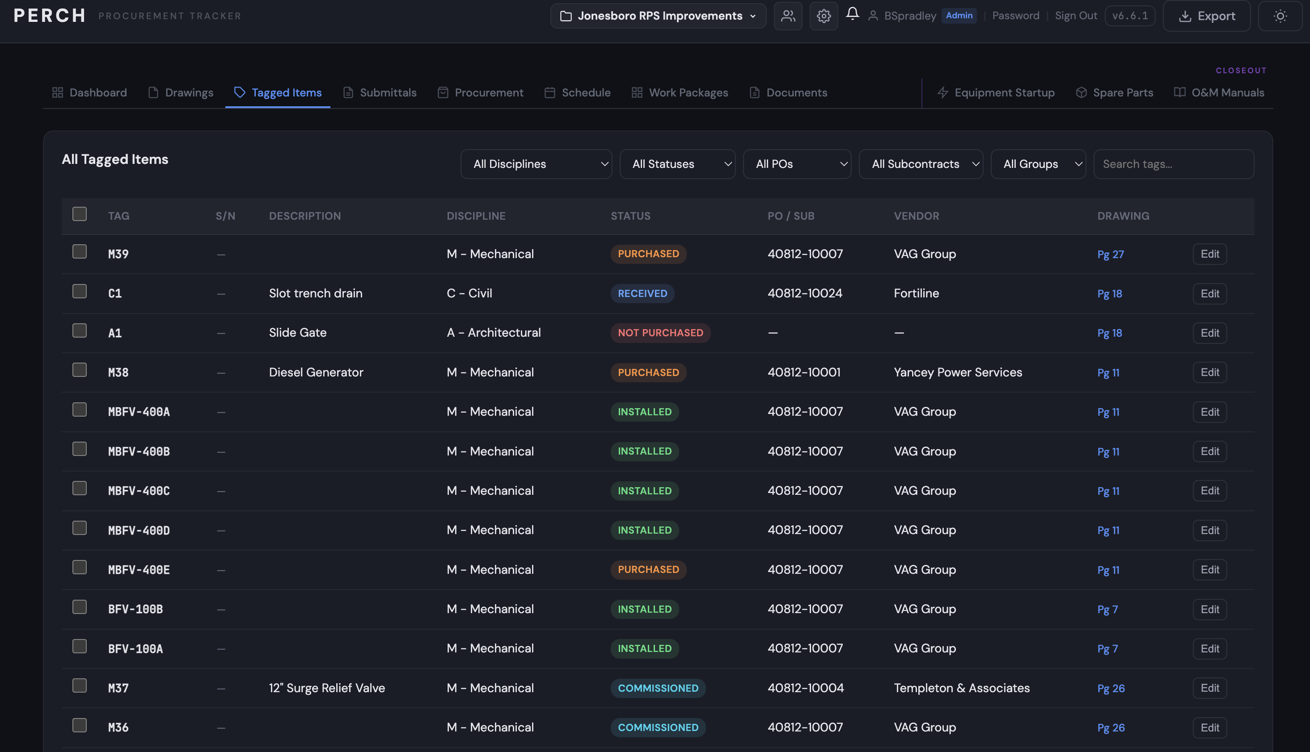1310x752 pixels.
Task: Select the A1 row checkbox
Action: (x=80, y=330)
